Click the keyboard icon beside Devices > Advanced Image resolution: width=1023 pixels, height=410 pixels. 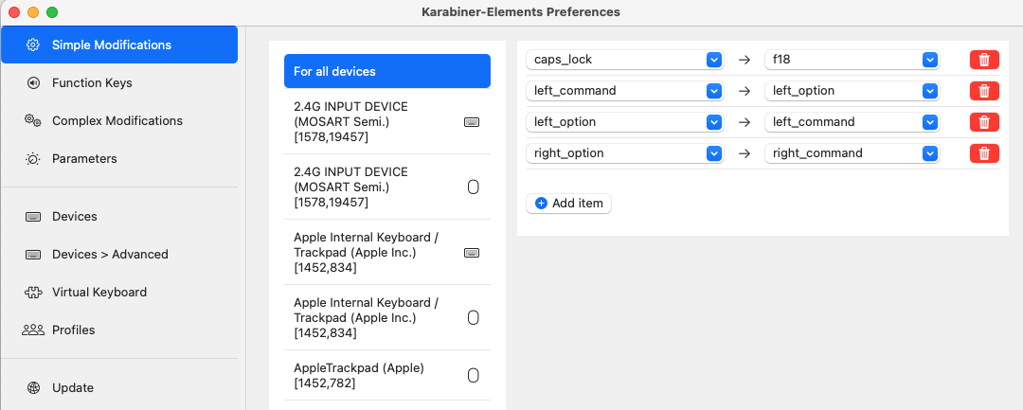(32, 254)
